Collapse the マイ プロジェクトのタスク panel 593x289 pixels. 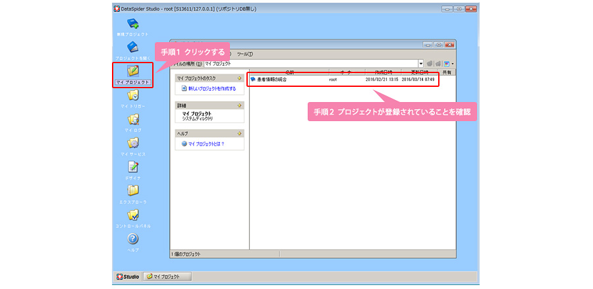click(x=240, y=78)
